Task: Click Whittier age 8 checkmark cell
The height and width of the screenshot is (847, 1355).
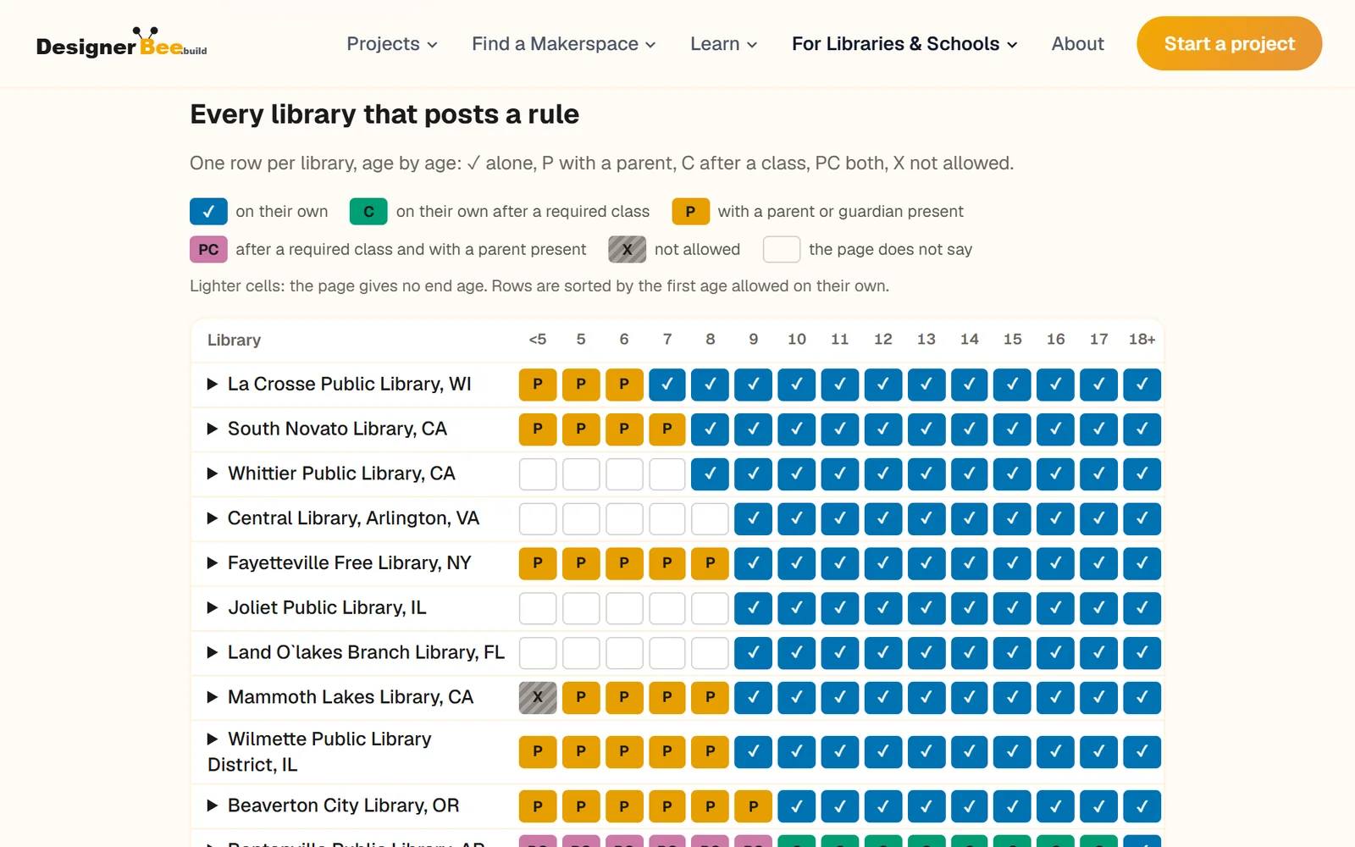Action: coord(711,474)
